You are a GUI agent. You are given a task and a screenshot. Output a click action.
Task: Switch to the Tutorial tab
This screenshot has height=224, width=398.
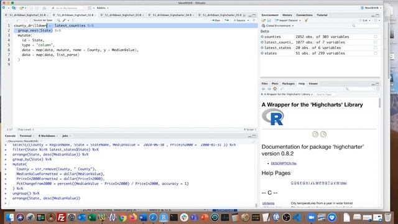(322, 15)
